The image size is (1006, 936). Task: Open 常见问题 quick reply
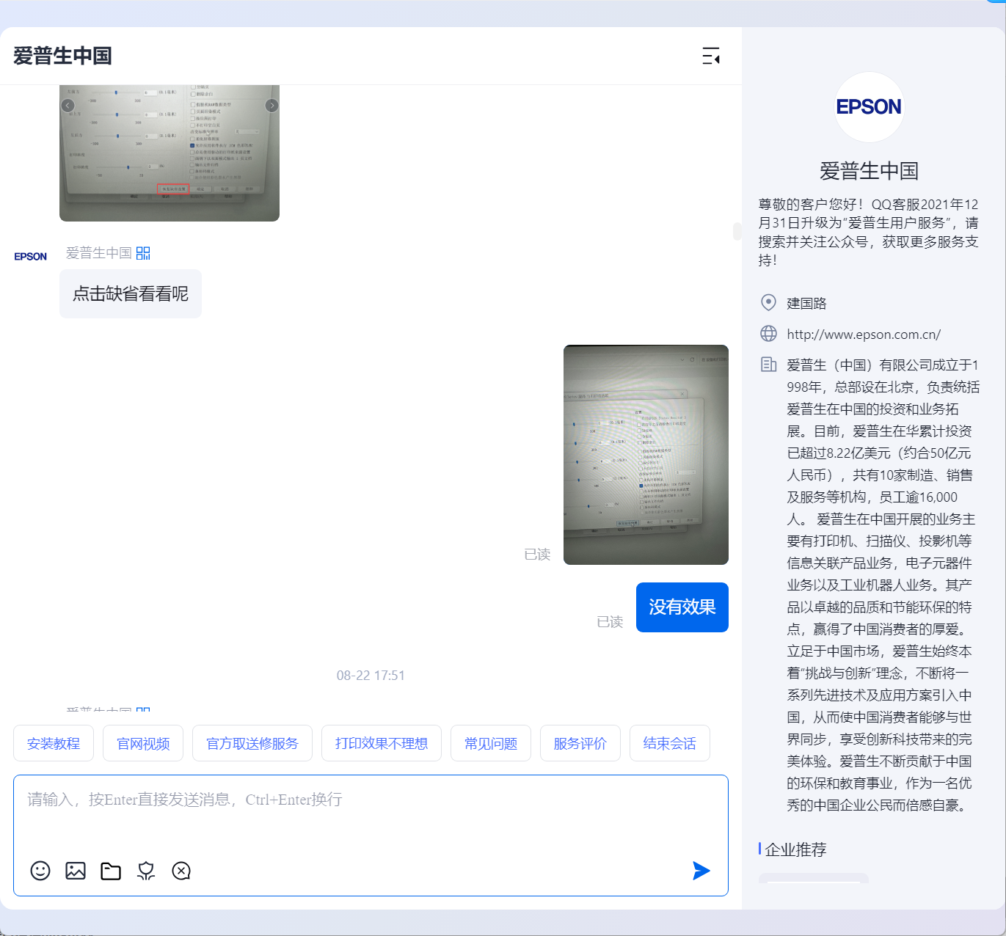coord(491,743)
